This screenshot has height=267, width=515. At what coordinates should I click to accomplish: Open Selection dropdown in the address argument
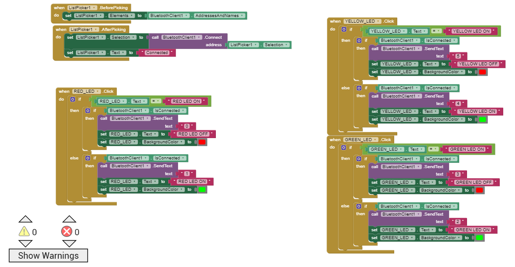tap(276, 45)
